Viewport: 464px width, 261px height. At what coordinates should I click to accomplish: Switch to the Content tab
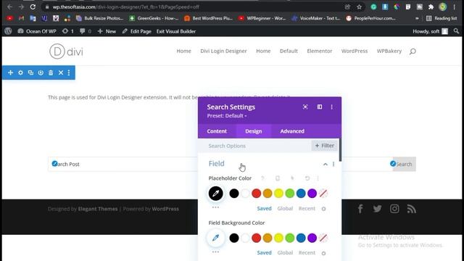click(x=217, y=131)
